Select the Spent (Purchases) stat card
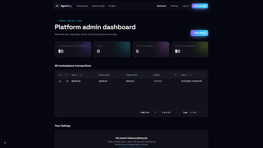263x148 pixels. point(190,49)
